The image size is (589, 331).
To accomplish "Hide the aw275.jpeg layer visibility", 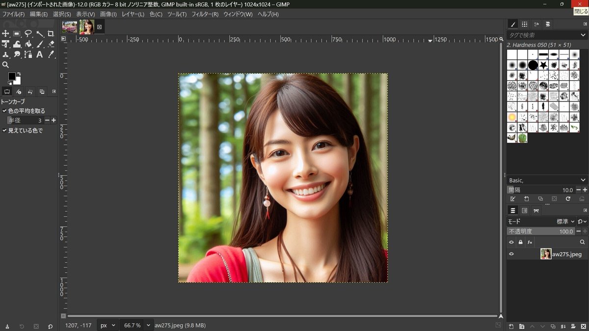I will tap(511, 254).
